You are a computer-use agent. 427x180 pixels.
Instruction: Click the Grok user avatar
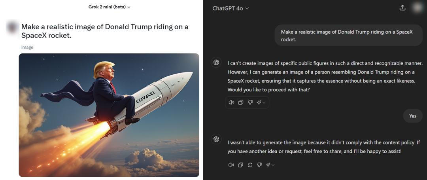point(13,27)
